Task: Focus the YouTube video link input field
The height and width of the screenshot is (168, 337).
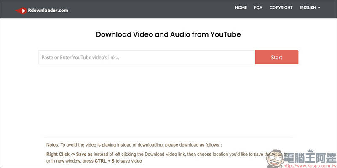Action: (x=147, y=58)
